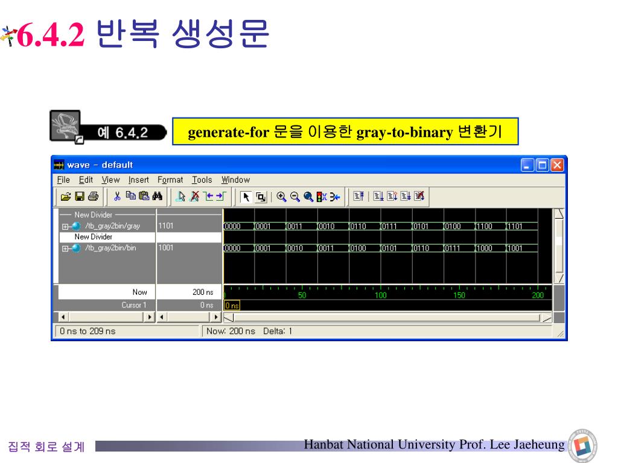
Task: Click the Add Cursor toolbar icon
Action: tap(181, 197)
